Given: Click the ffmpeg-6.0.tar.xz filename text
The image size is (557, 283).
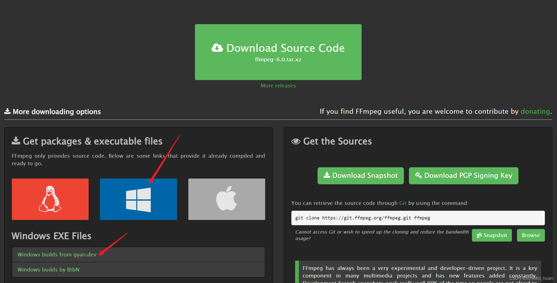Looking at the screenshot, I should point(278,60).
